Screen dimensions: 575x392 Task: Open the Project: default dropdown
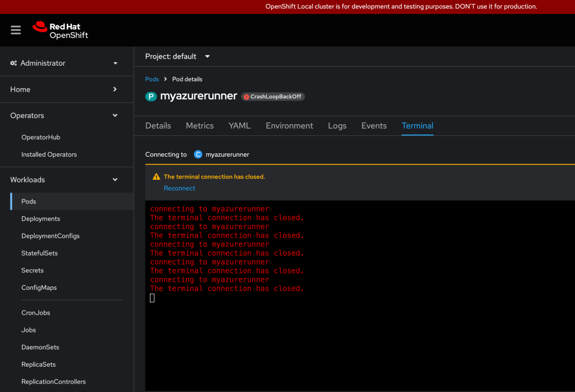click(177, 57)
